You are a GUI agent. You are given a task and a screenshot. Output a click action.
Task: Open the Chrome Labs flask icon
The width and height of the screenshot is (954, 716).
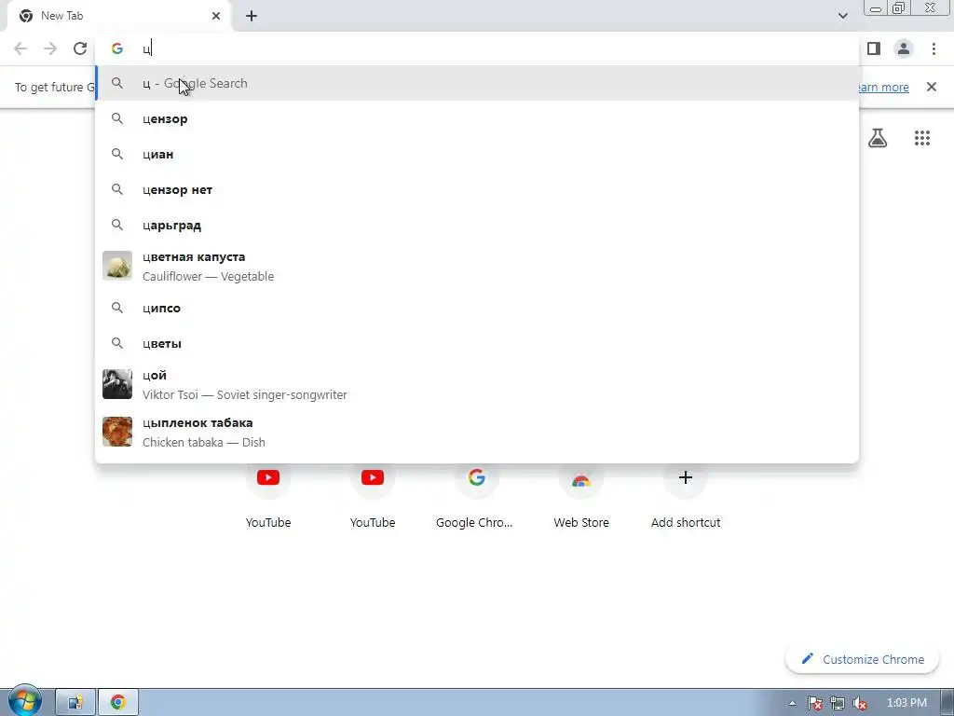point(878,138)
